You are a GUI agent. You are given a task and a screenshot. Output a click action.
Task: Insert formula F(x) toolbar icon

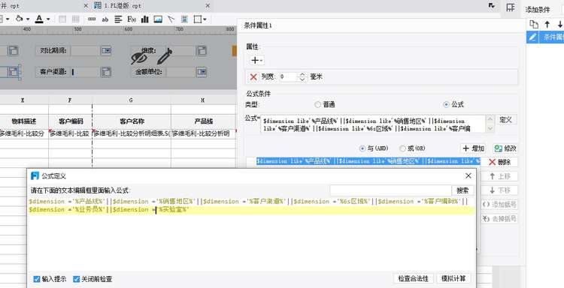click(x=132, y=19)
